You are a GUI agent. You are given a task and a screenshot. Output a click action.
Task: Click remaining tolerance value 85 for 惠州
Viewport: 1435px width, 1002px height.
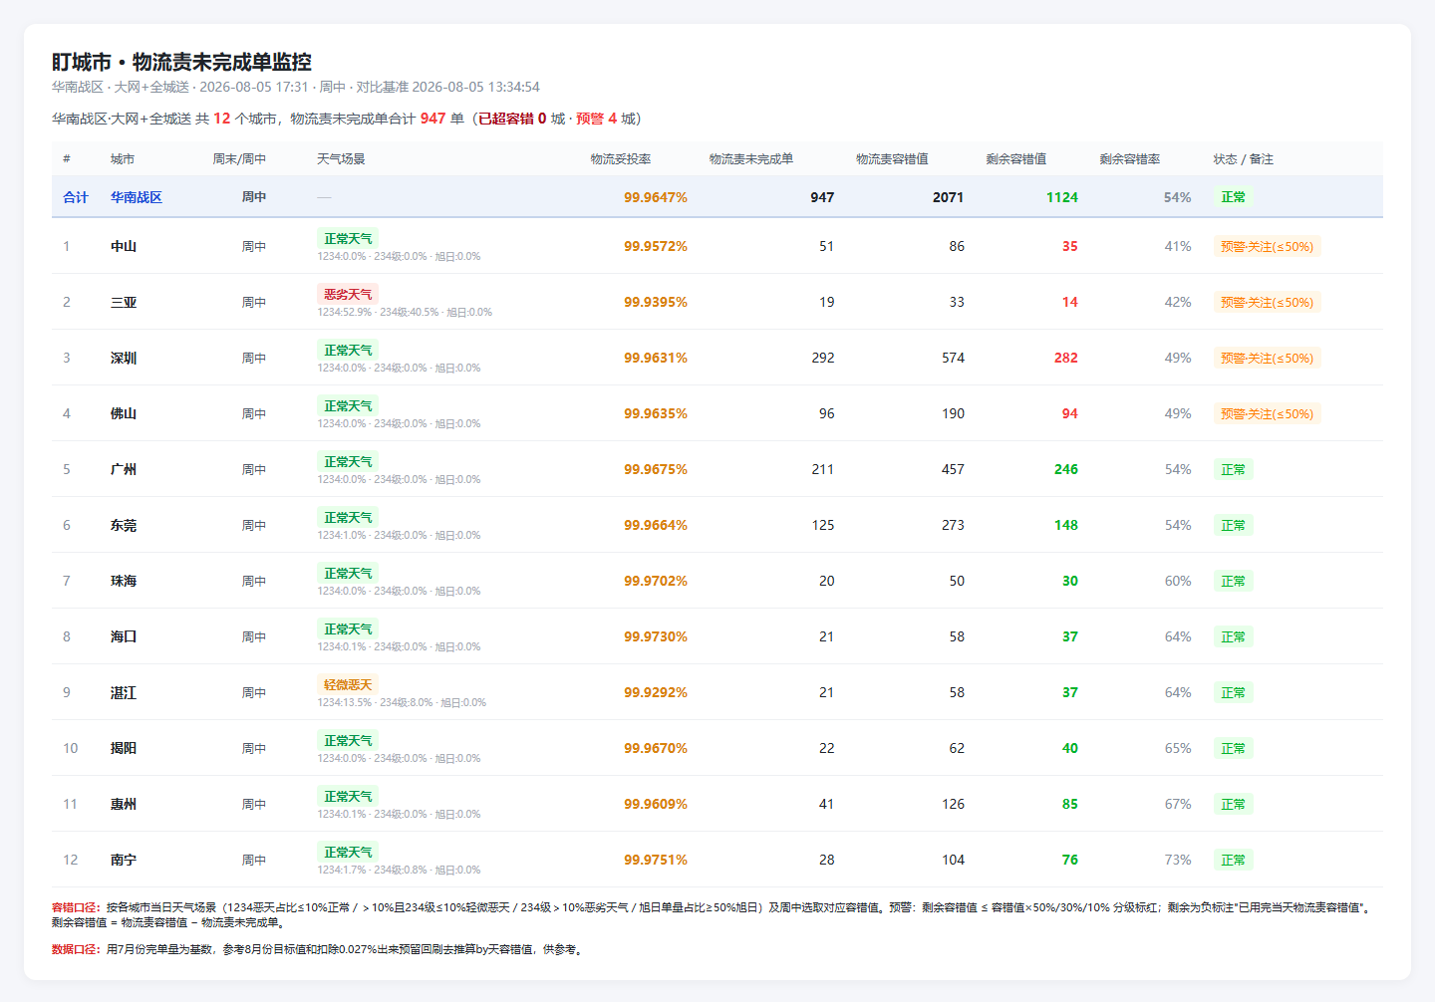click(x=1070, y=804)
